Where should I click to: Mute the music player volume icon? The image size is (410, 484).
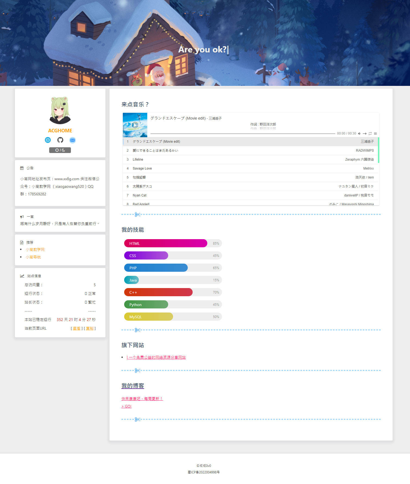pyautogui.click(x=359, y=133)
